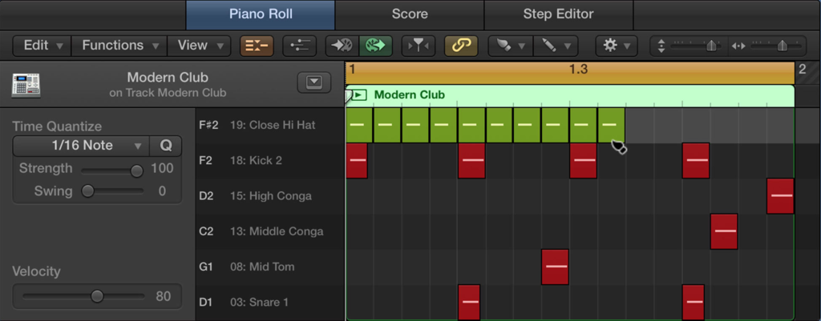821x321 pixels.
Task: Toggle the Collapse Mode drum names button
Action: click(257, 46)
